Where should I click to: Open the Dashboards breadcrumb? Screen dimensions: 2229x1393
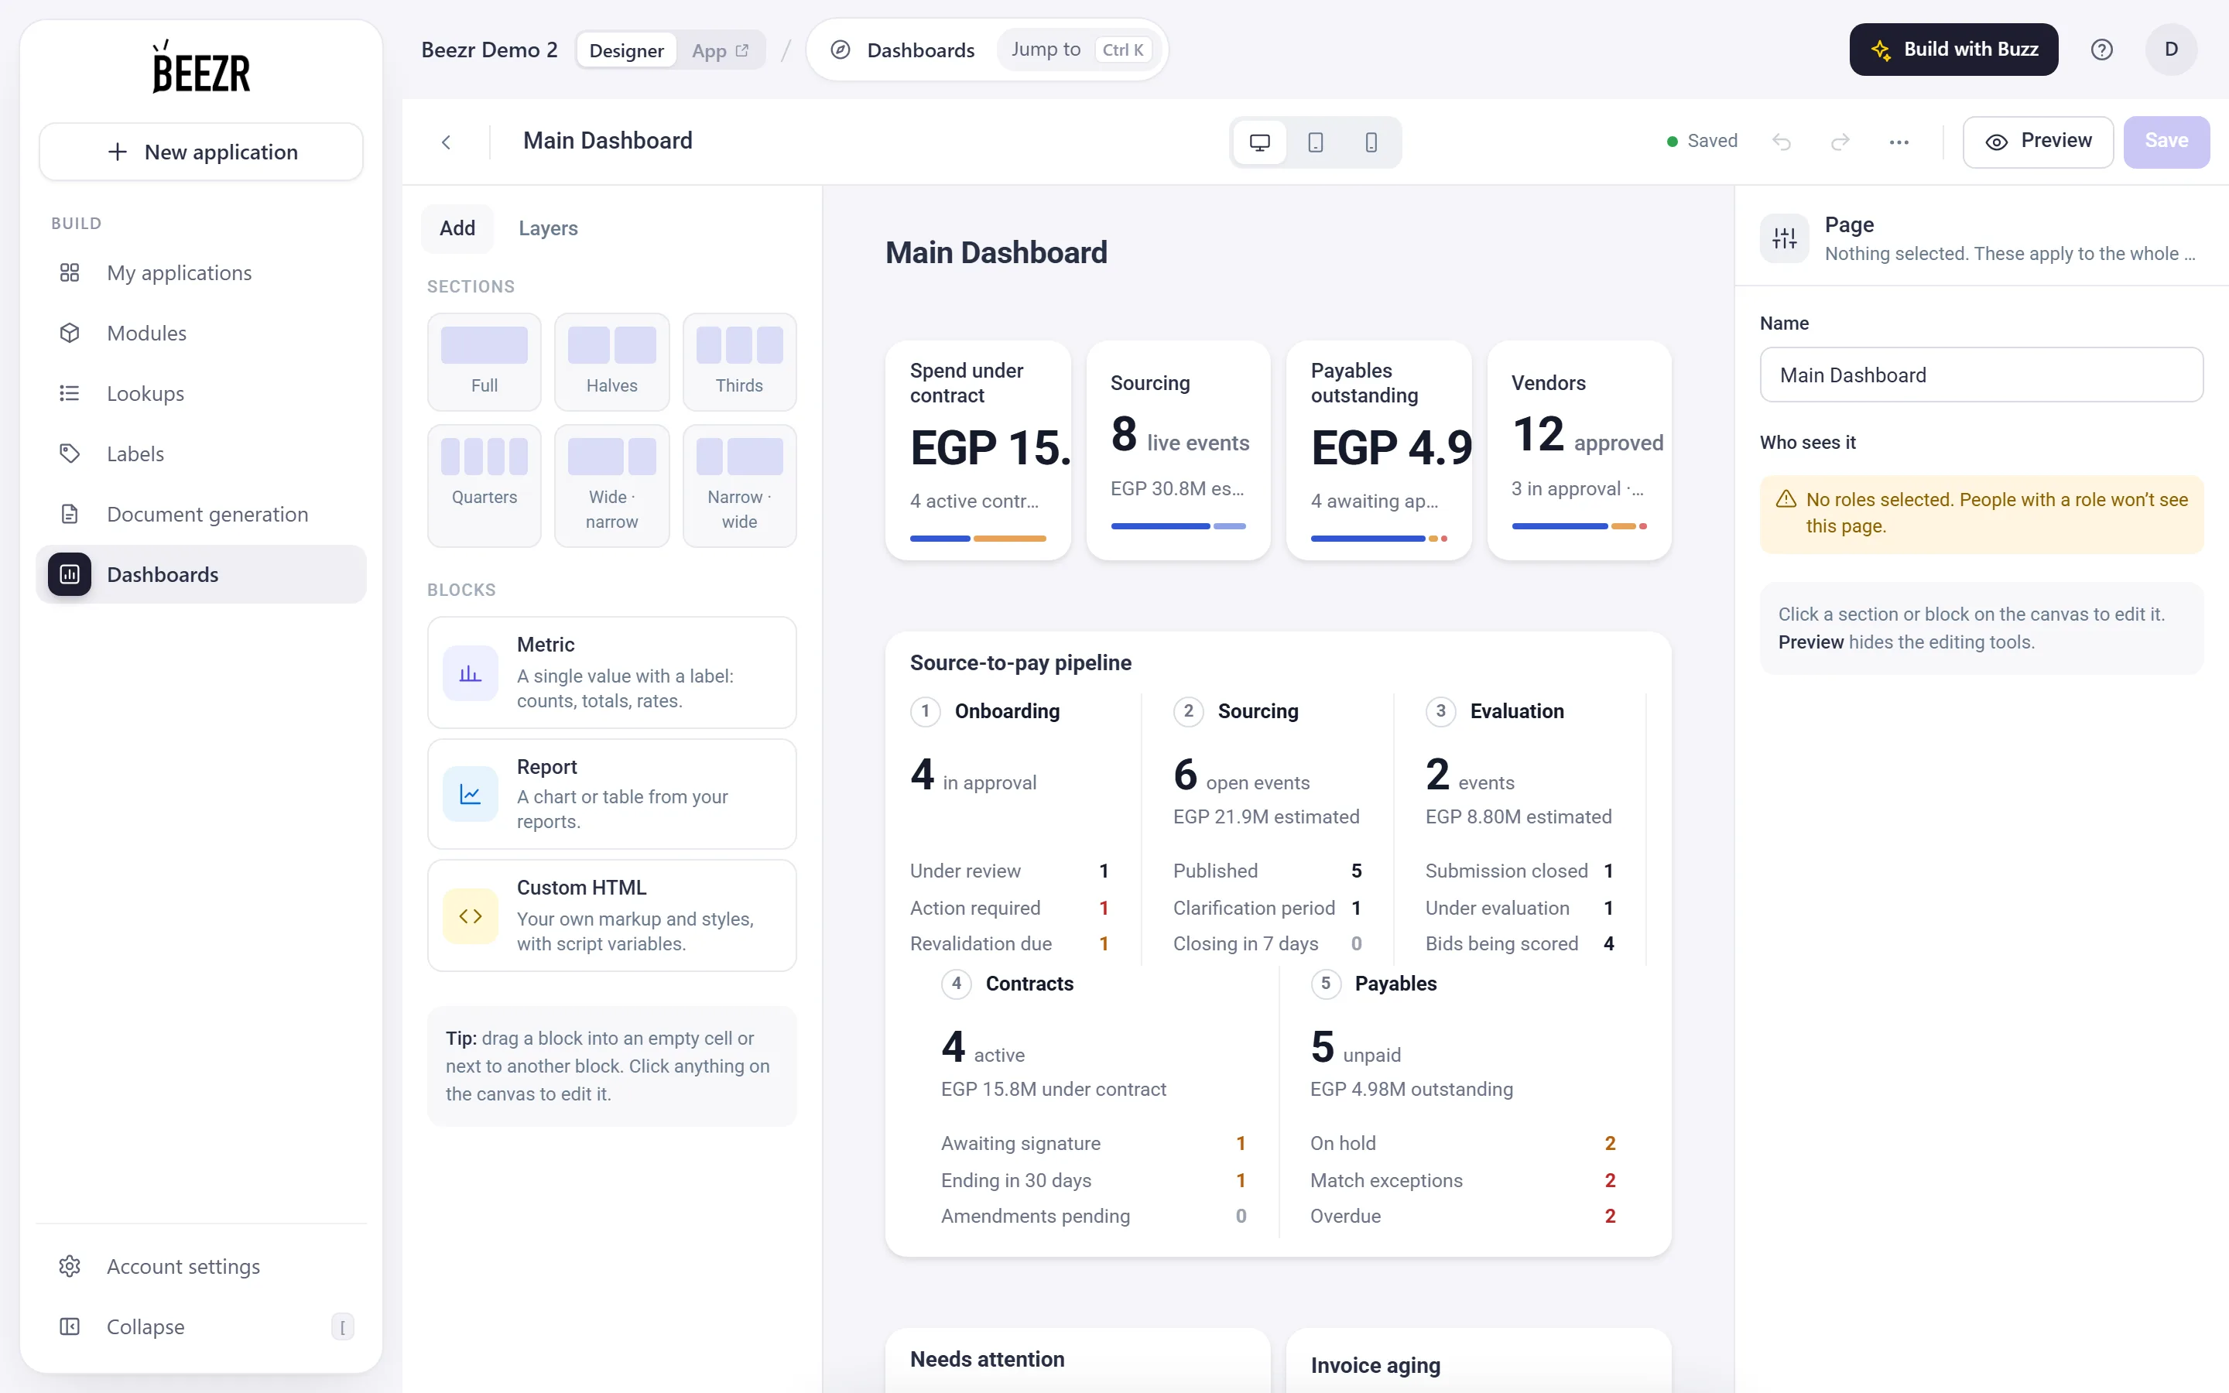[x=902, y=50]
